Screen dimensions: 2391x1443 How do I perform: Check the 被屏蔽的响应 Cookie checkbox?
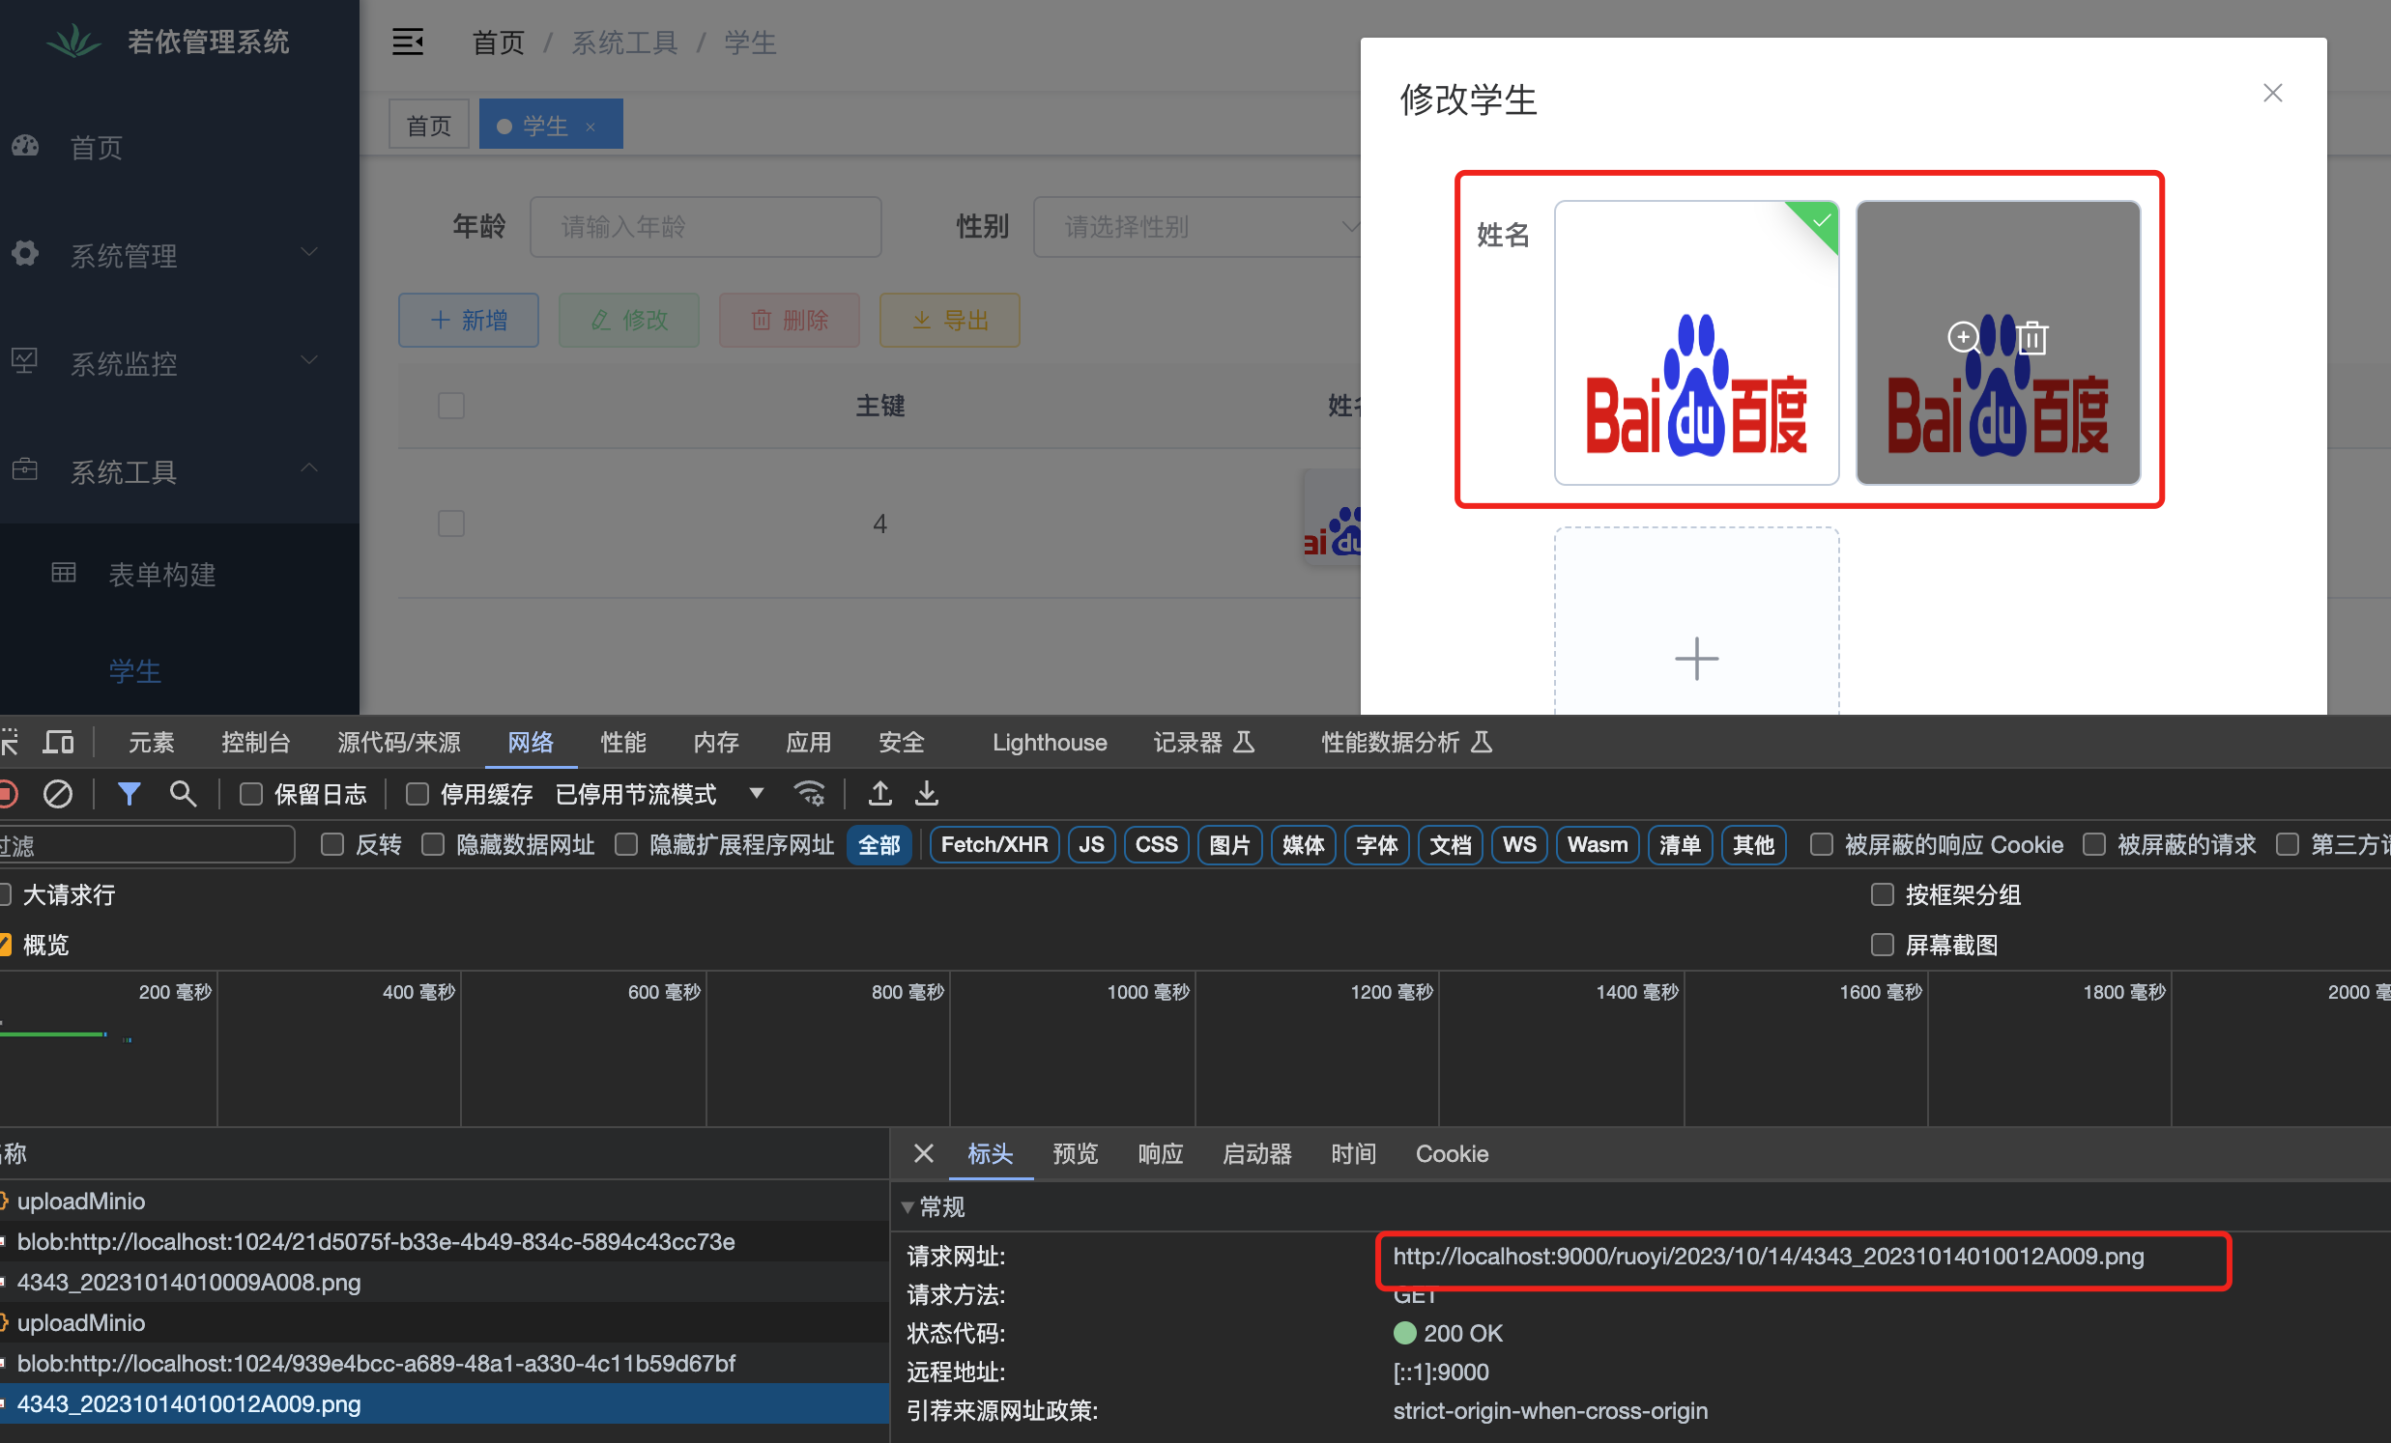(x=1822, y=845)
